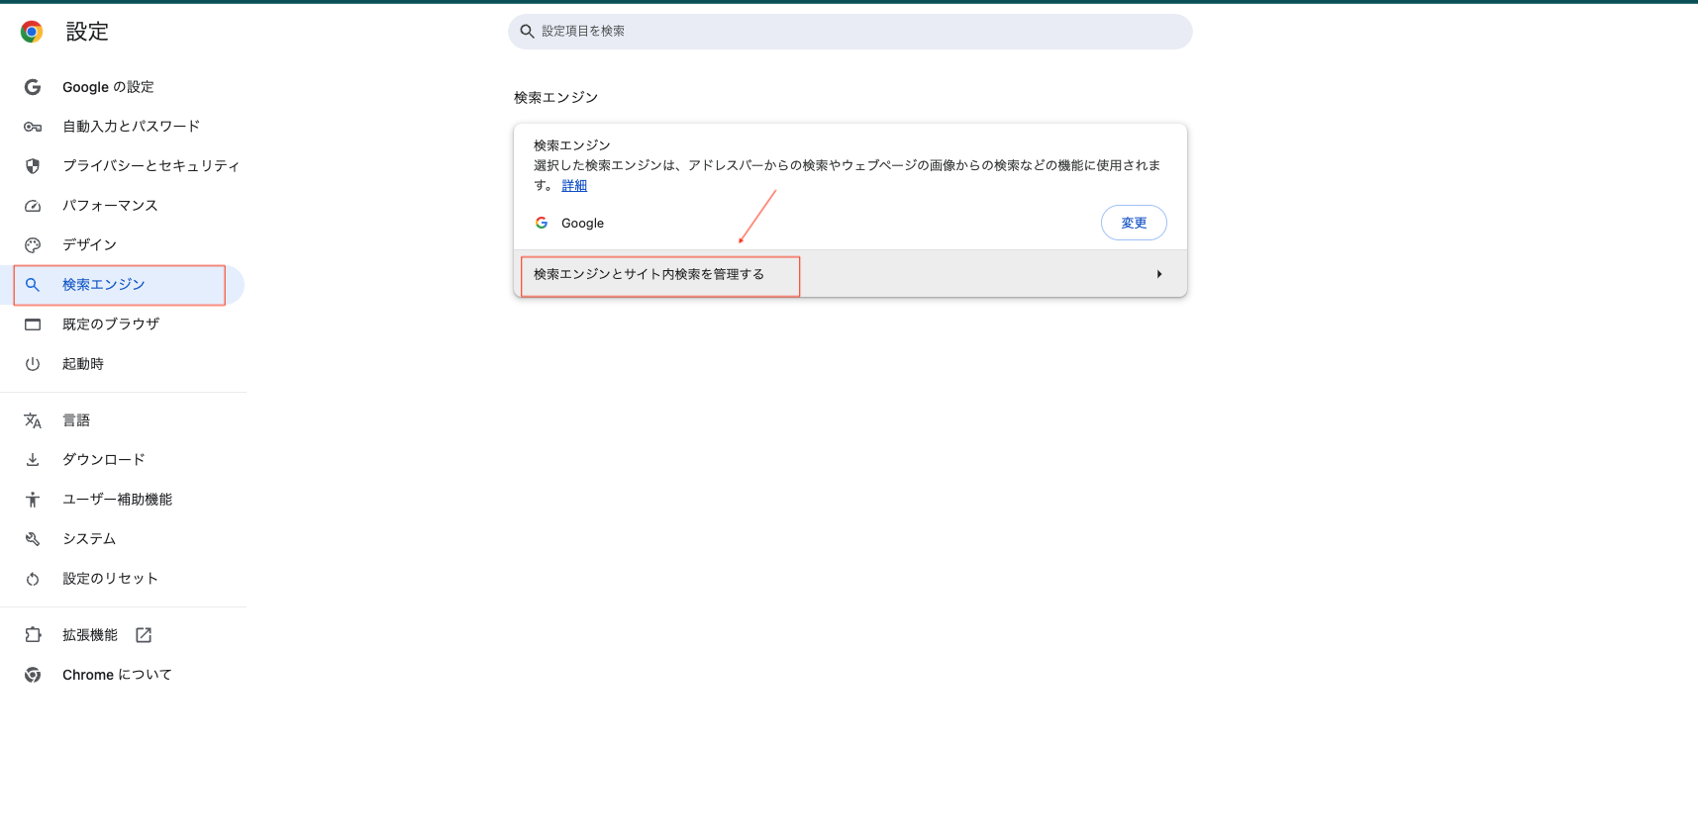Open Google の設定 via its G icon

pos(33,87)
